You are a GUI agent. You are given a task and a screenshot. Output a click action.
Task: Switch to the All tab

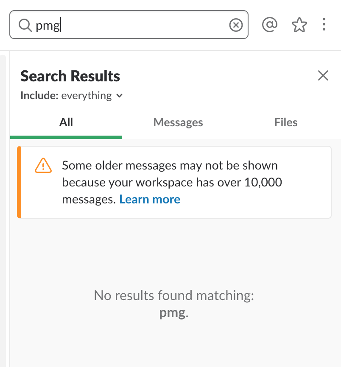pyautogui.click(x=66, y=122)
